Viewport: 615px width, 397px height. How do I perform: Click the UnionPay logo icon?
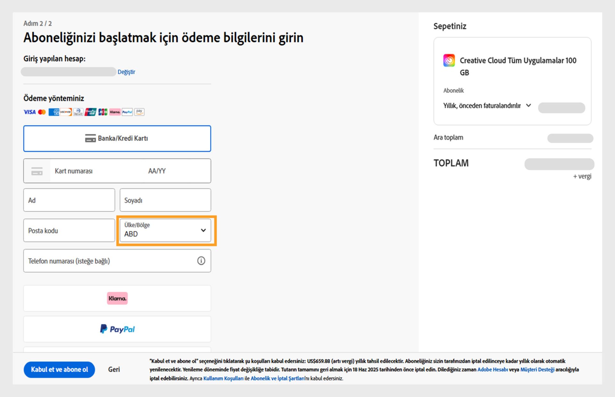(90, 112)
